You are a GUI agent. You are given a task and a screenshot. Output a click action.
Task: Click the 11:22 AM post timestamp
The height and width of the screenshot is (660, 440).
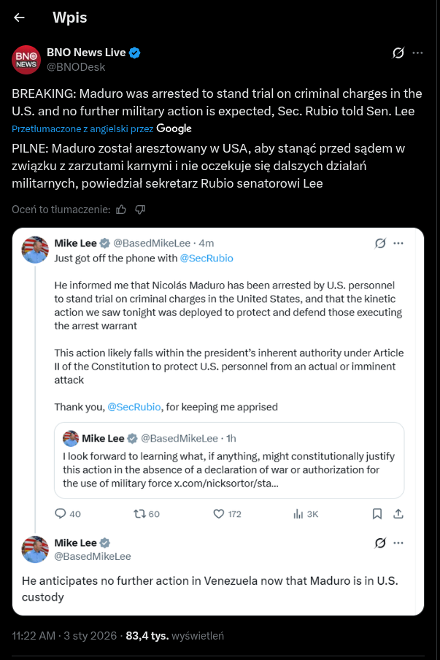click(x=33, y=636)
